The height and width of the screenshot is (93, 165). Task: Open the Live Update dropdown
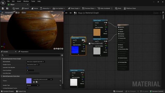coord(59,9)
